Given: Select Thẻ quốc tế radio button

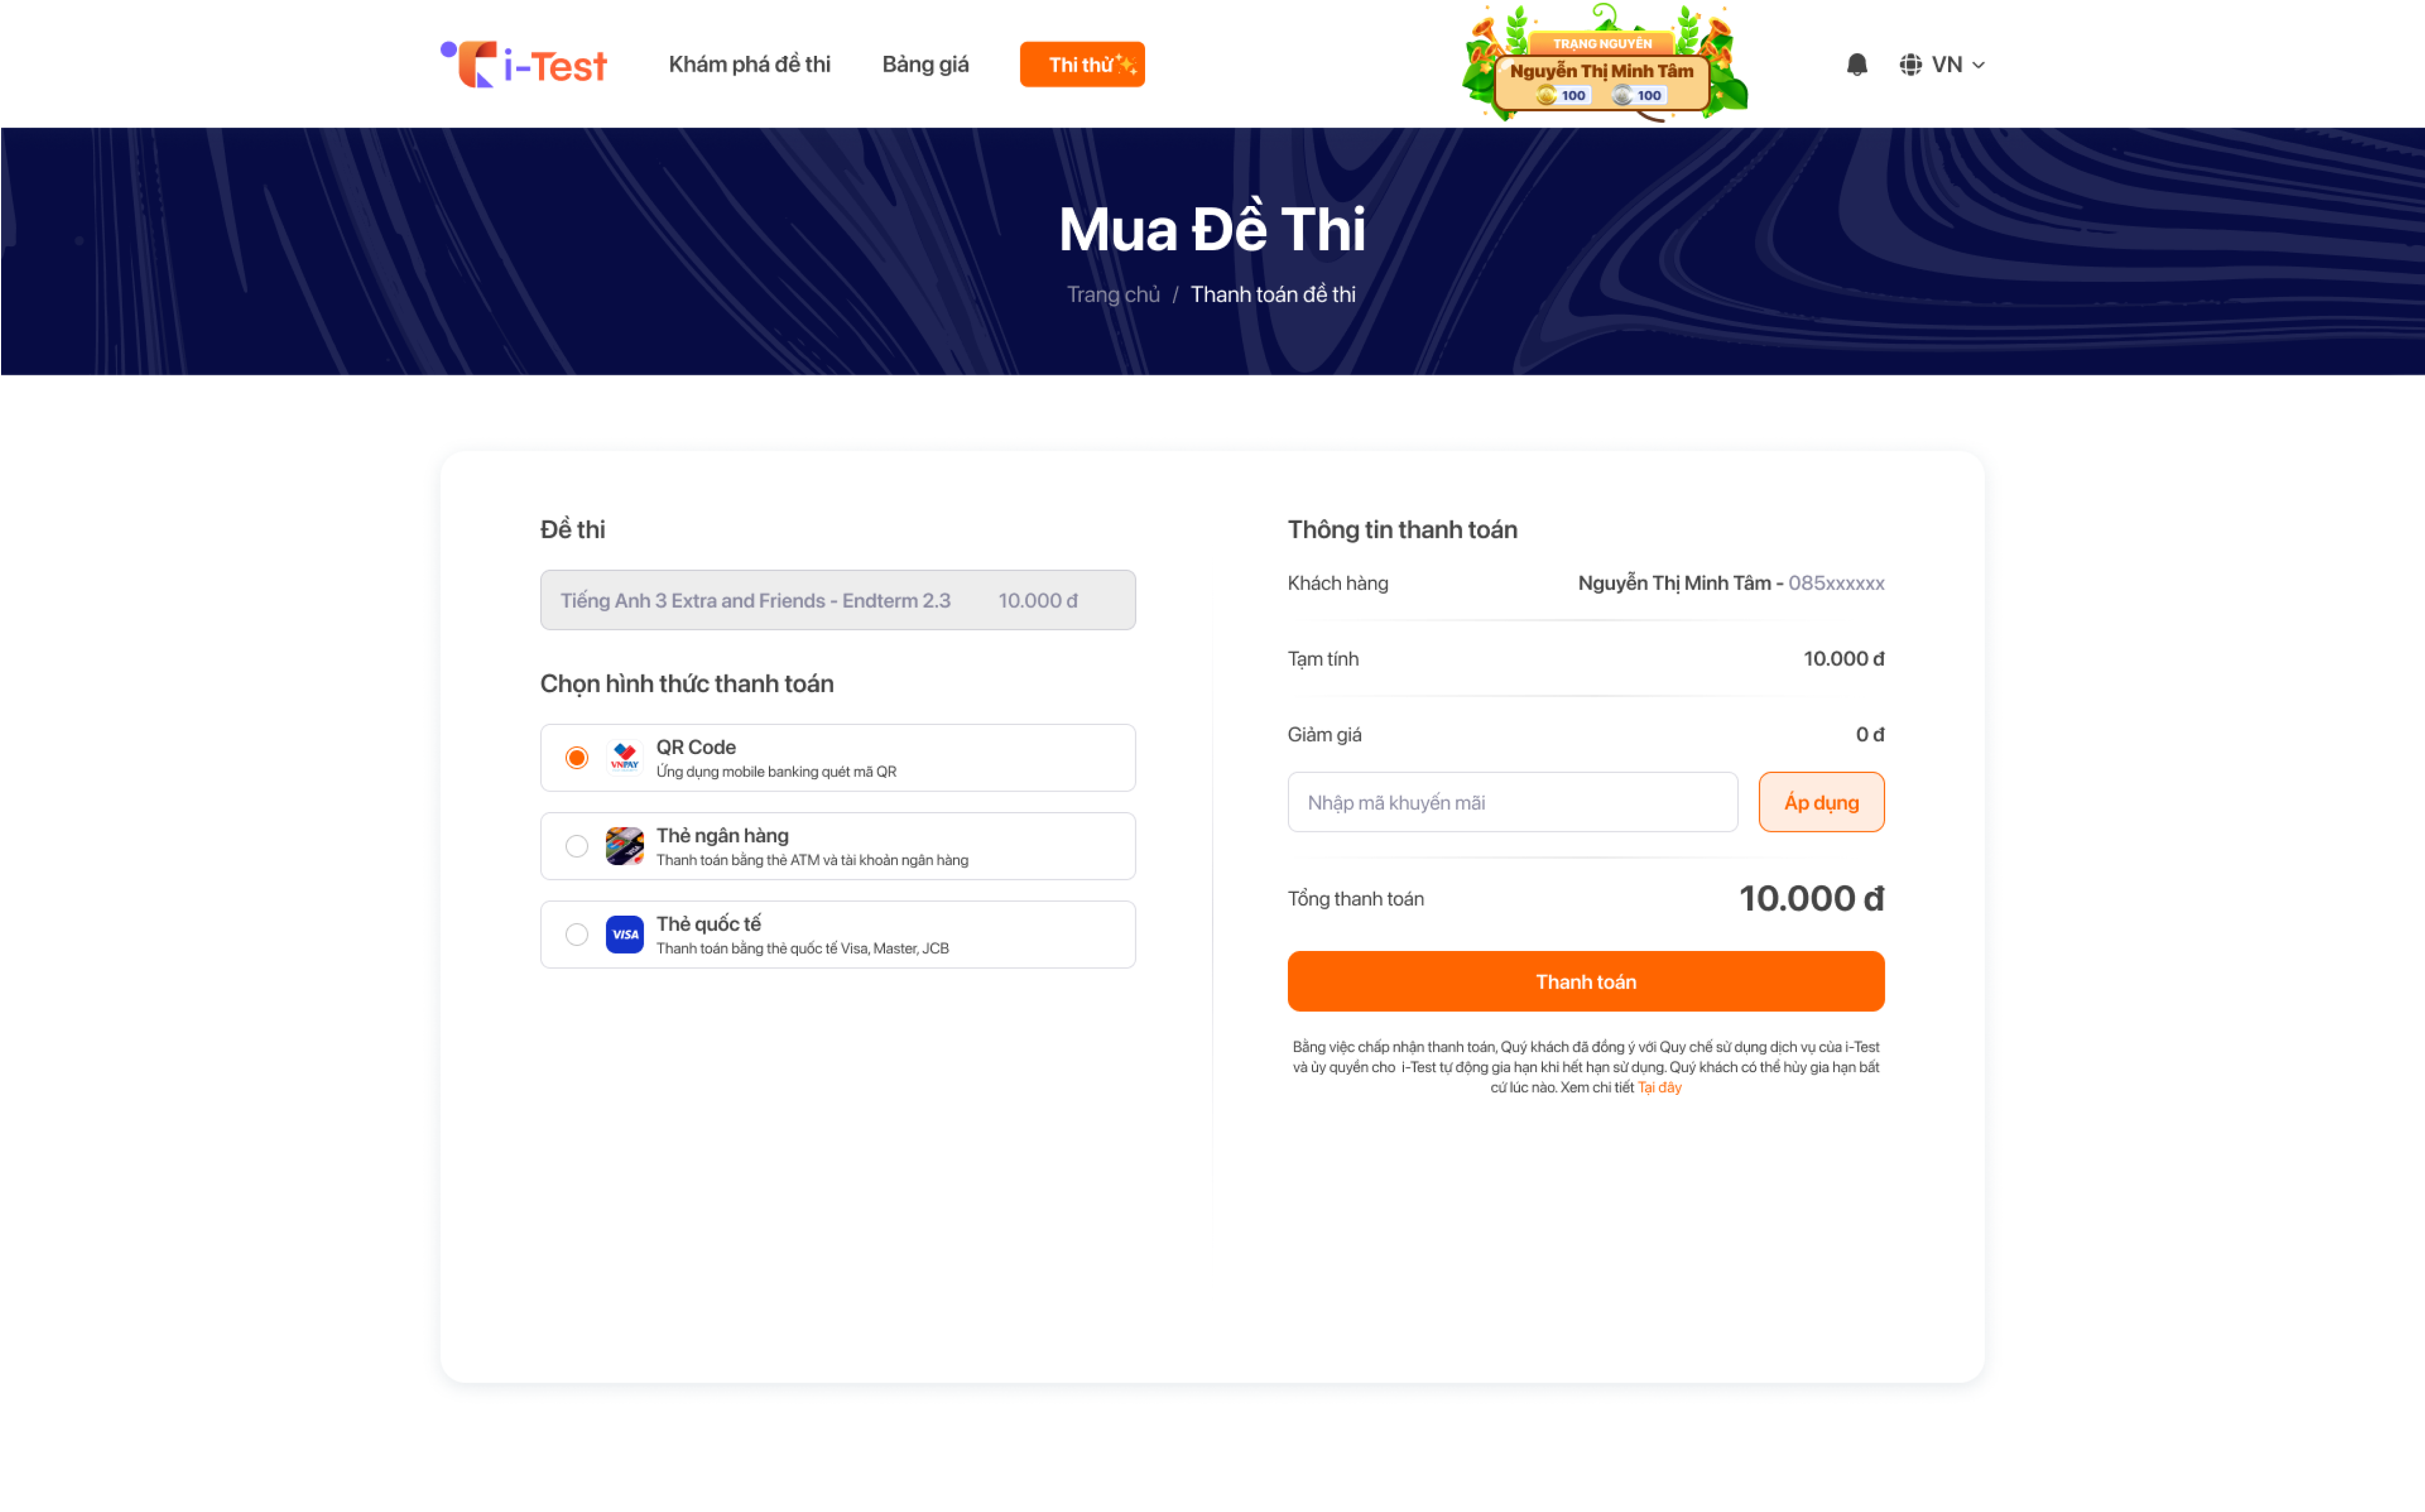Looking at the screenshot, I should point(577,934).
